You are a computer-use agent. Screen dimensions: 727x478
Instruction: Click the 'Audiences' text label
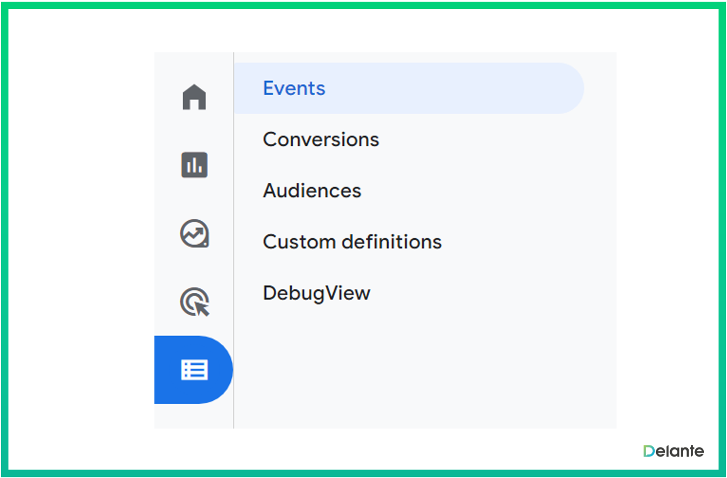312,191
